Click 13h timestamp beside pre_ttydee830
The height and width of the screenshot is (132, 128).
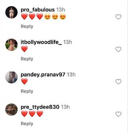click(x=65, y=107)
